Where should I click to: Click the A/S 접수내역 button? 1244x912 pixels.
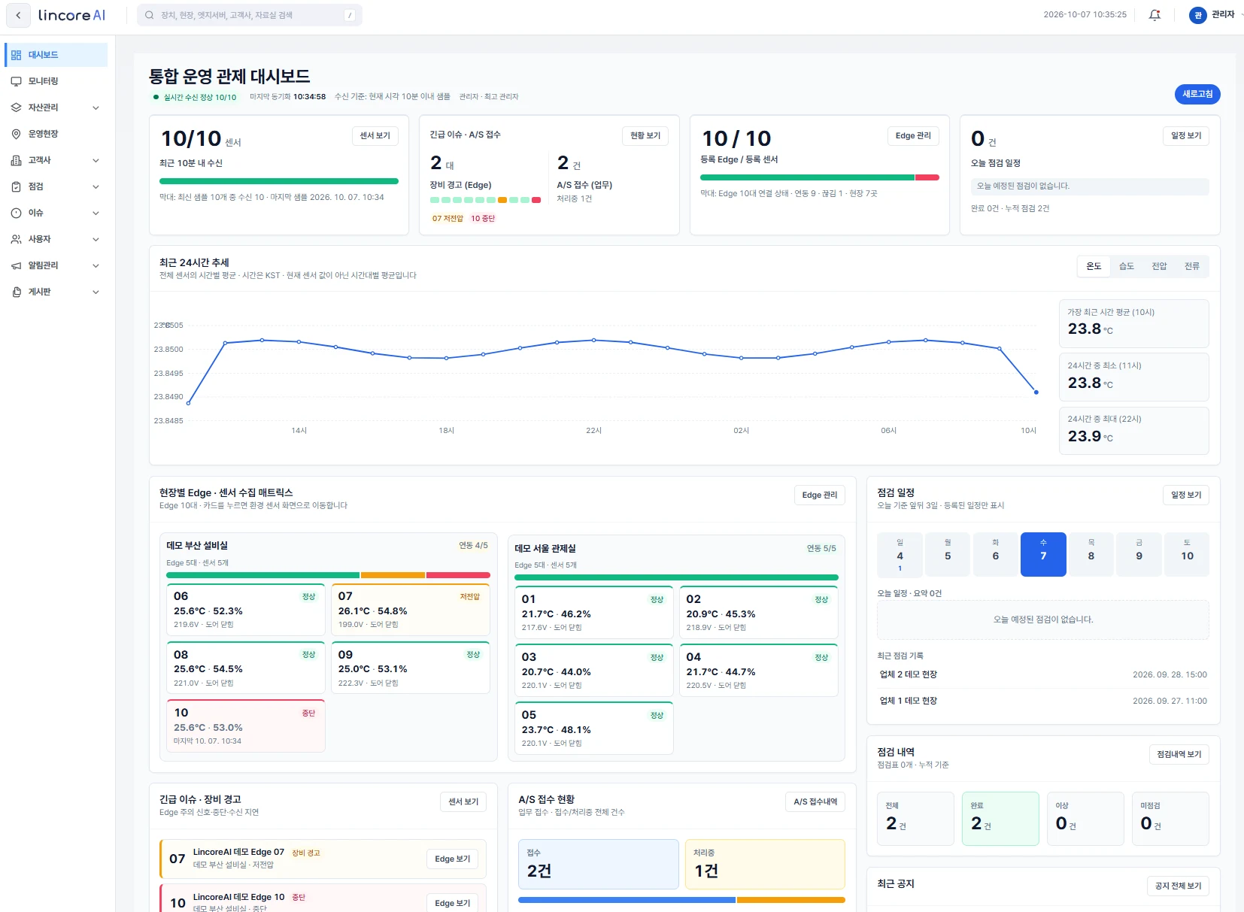pos(815,801)
